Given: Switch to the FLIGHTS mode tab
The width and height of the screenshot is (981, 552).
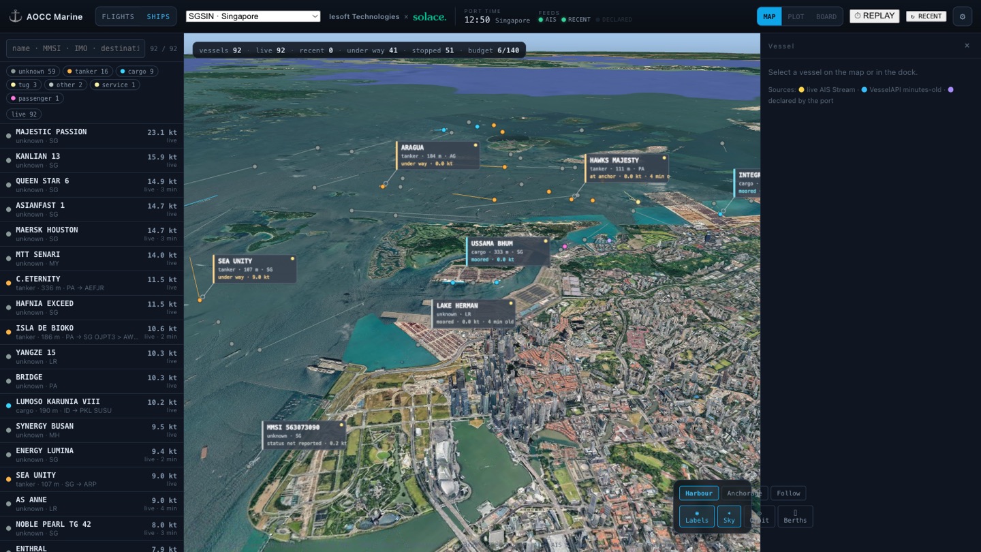Looking at the screenshot, I should point(118,16).
